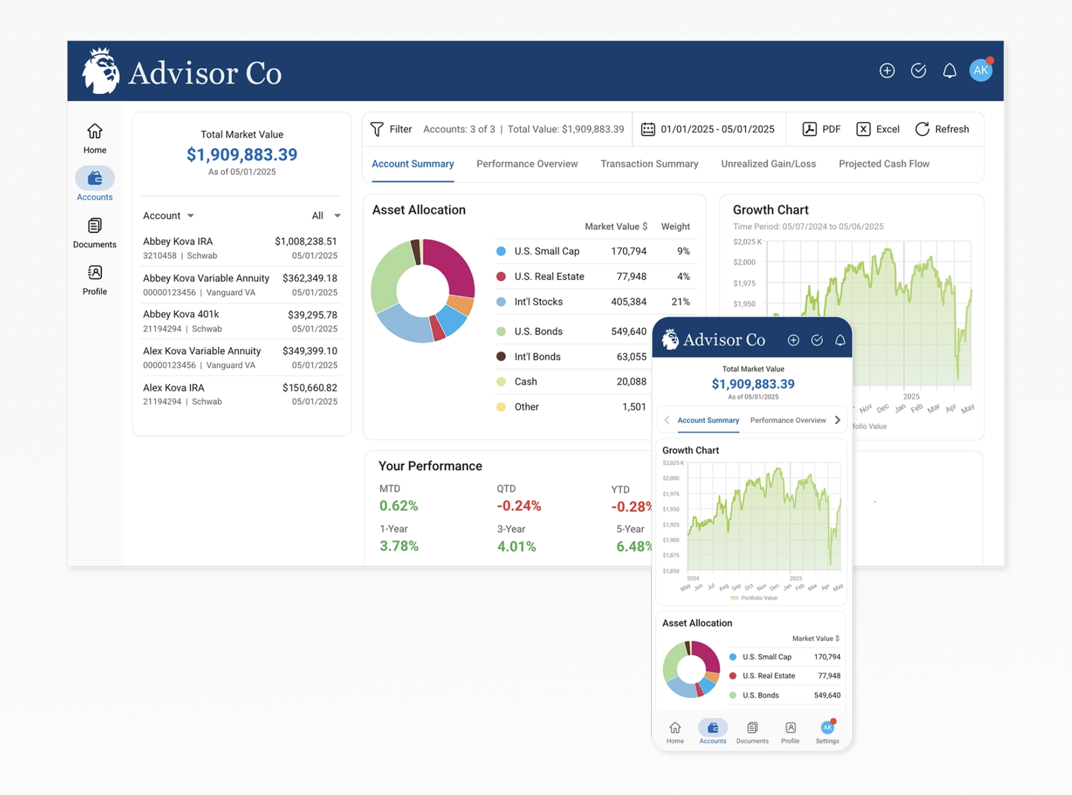The height and width of the screenshot is (795, 1072).
Task: Open the AK user avatar in the header
Action: pos(981,70)
